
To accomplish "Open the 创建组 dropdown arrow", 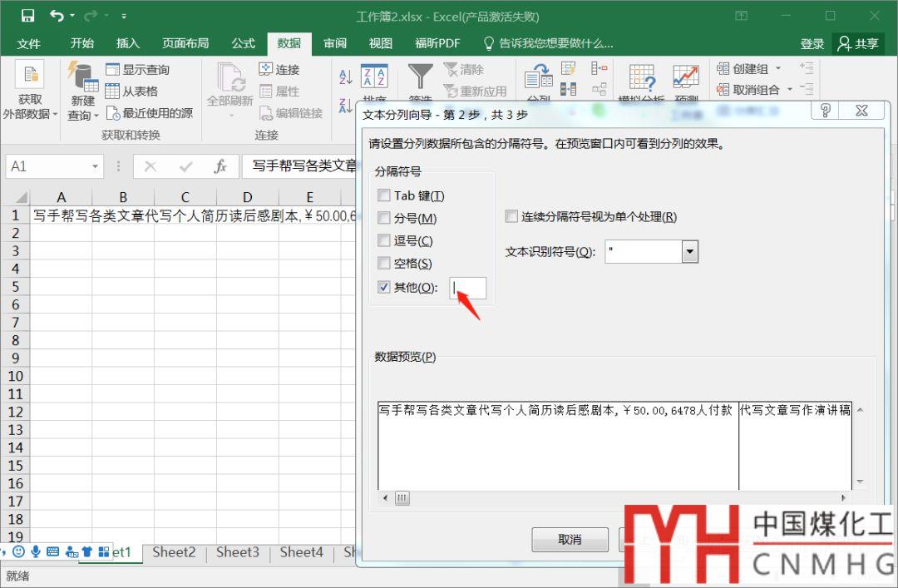I will pos(778,69).
